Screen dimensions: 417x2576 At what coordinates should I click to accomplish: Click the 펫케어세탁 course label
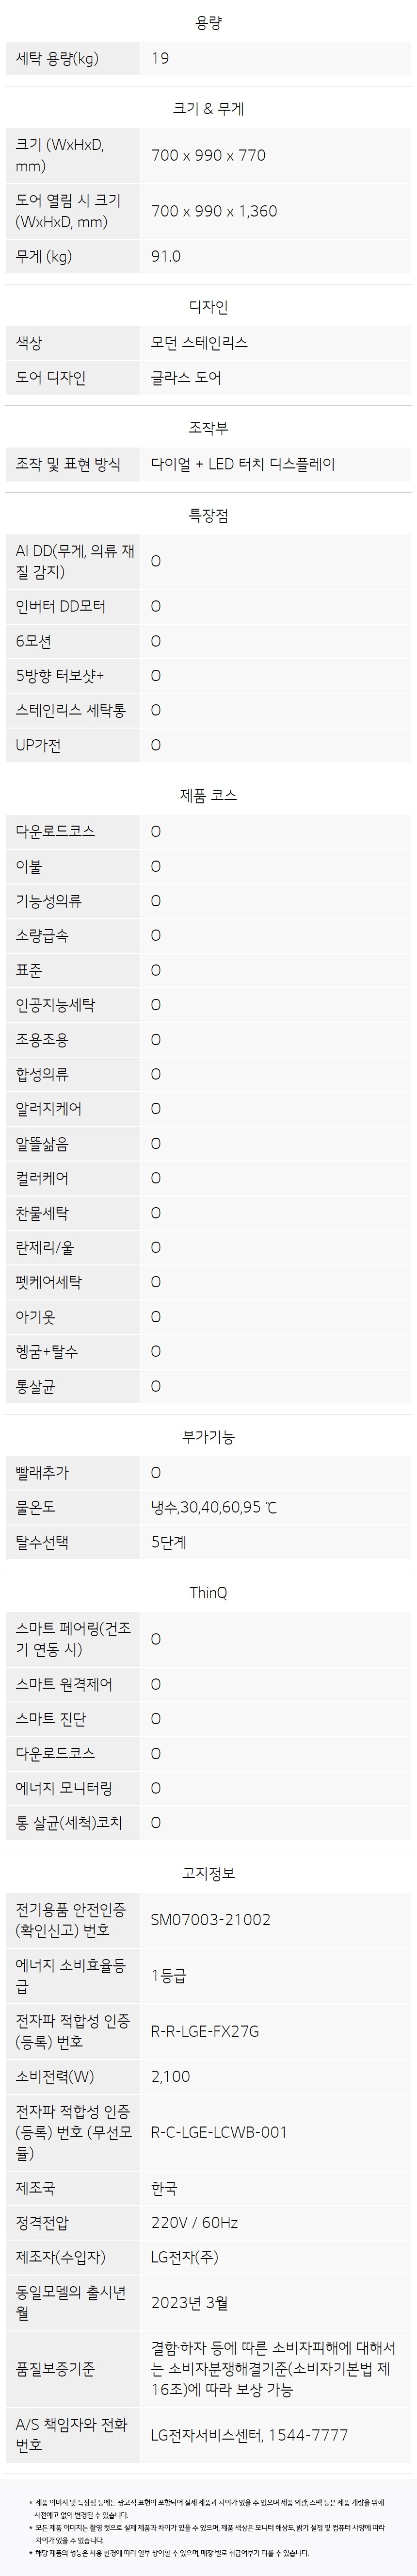[x=49, y=1282]
